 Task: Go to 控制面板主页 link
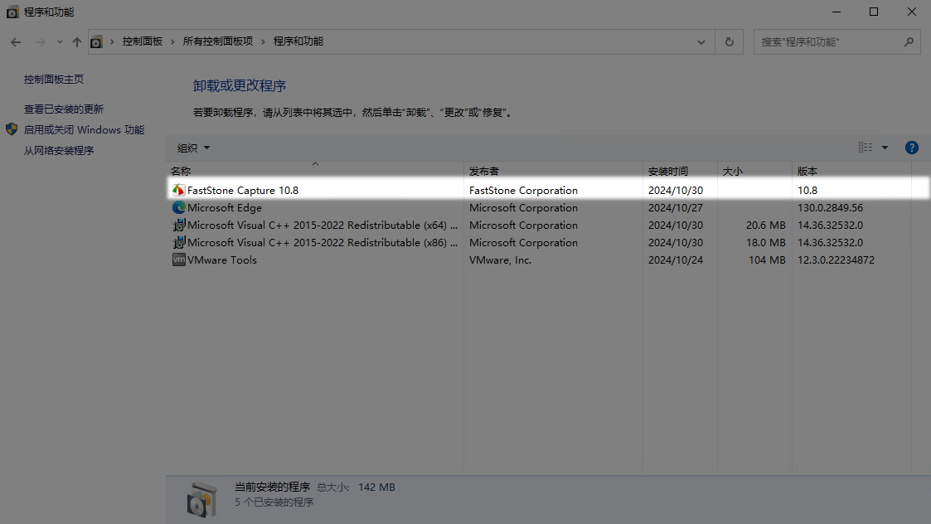coord(54,80)
